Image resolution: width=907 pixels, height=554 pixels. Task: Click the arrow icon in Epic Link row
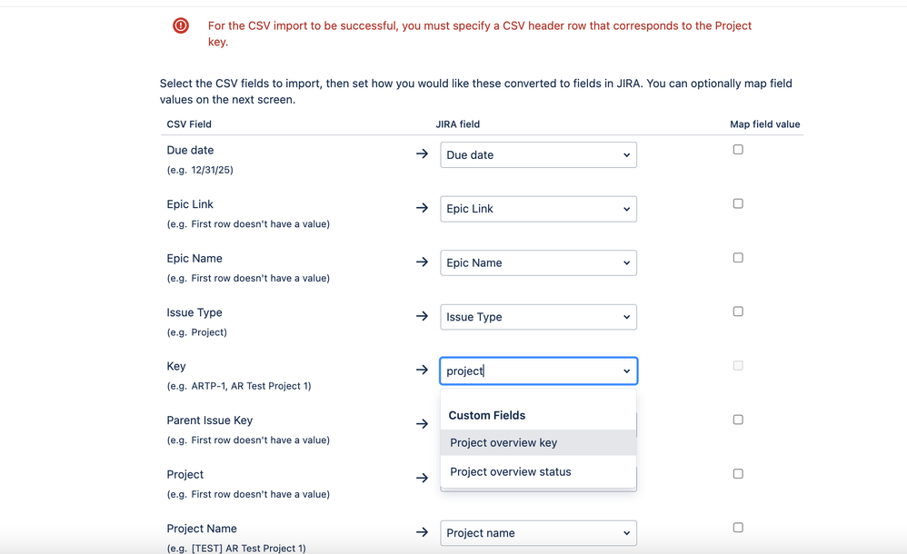pyautogui.click(x=423, y=208)
